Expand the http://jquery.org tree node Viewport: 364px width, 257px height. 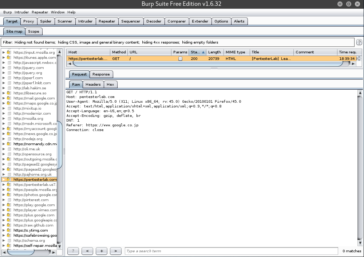[4, 73]
